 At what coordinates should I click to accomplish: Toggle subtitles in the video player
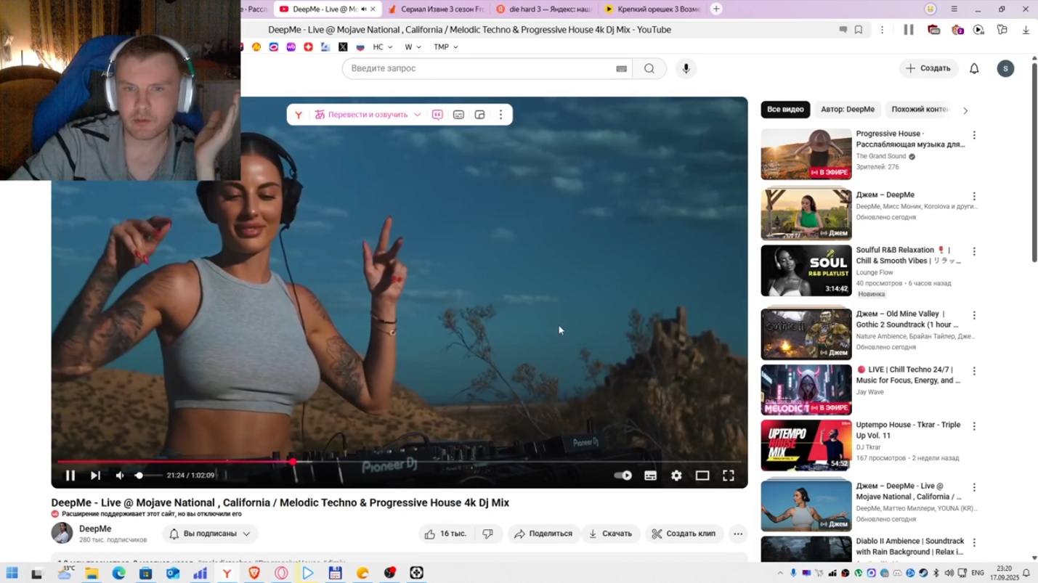(x=650, y=476)
